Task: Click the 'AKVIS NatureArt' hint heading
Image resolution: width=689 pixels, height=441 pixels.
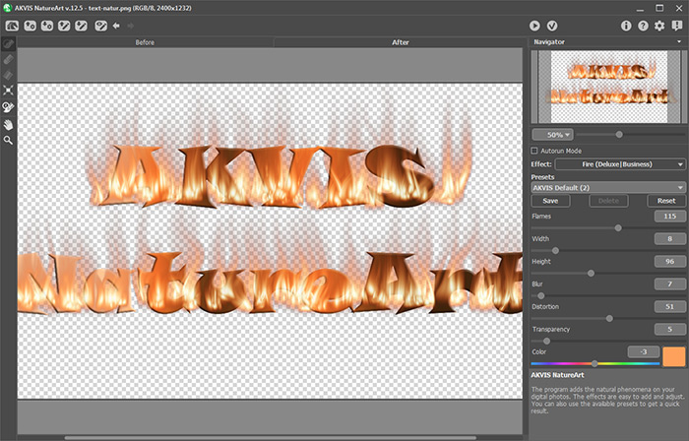Action: [557, 375]
